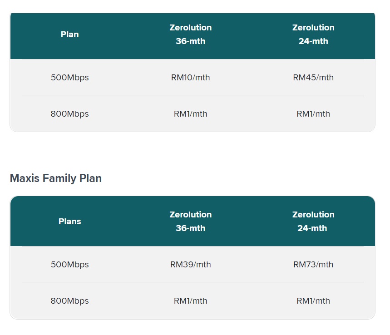This screenshot has width=390, height=335.
Task: Select Family table 800Mbps 24-mth RM1/mth cell
Action: point(313,301)
